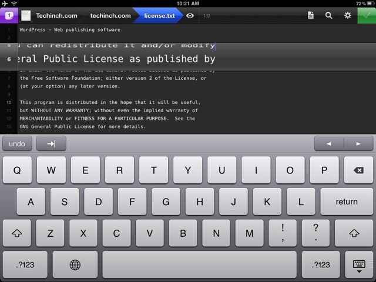Viewport: 376px width, 282px height.
Task: Tap the M key
Action: coord(249,233)
